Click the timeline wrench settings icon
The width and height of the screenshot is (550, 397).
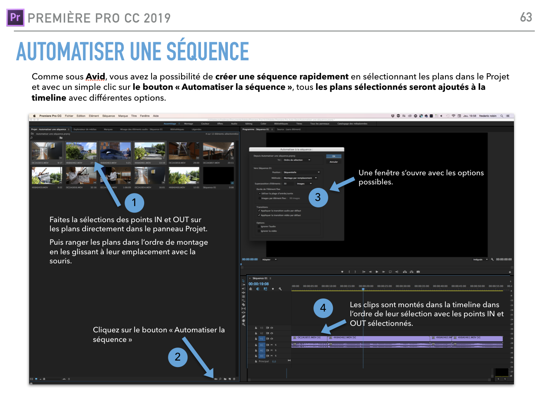pyautogui.click(x=280, y=289)
